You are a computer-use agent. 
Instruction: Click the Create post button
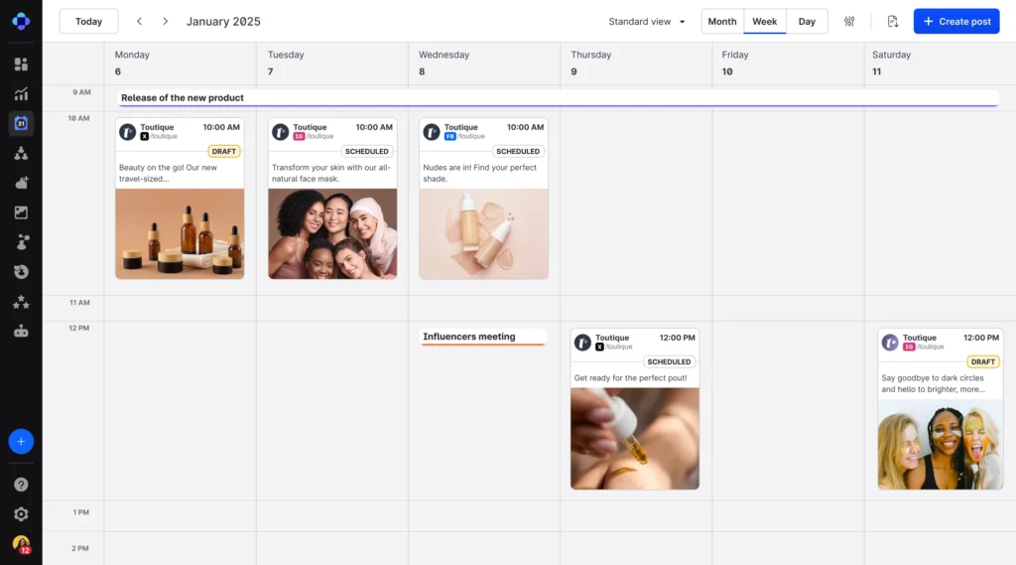956,22
